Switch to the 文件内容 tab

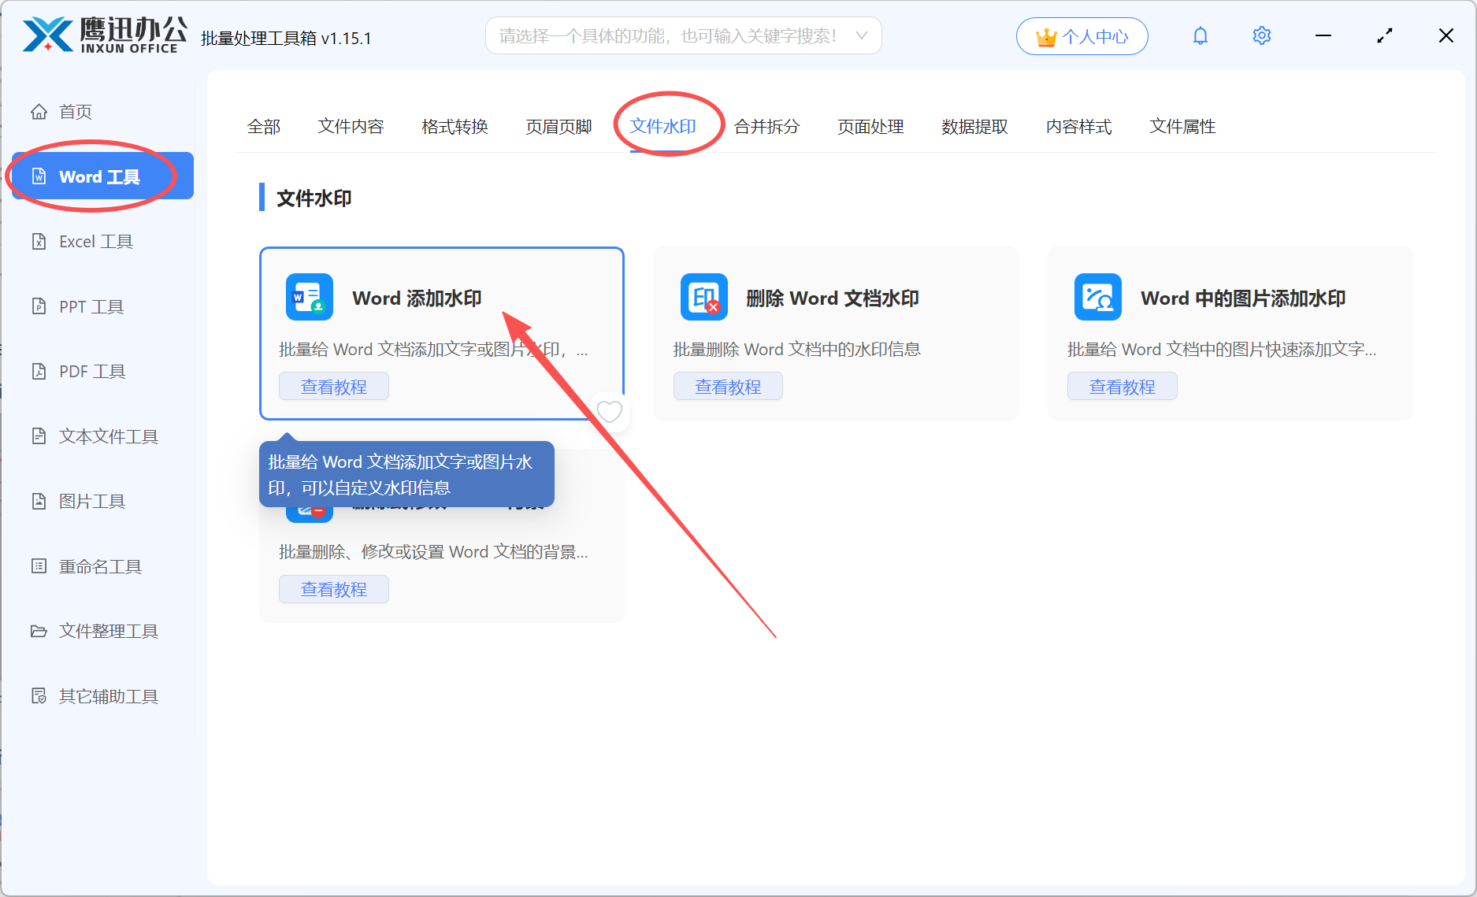point(351,127)
